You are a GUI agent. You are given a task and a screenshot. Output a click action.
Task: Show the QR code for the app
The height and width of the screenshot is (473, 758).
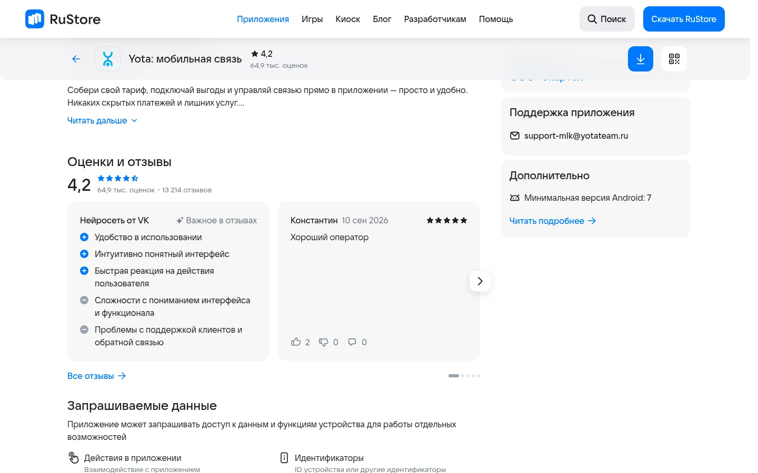coord(674,59)
